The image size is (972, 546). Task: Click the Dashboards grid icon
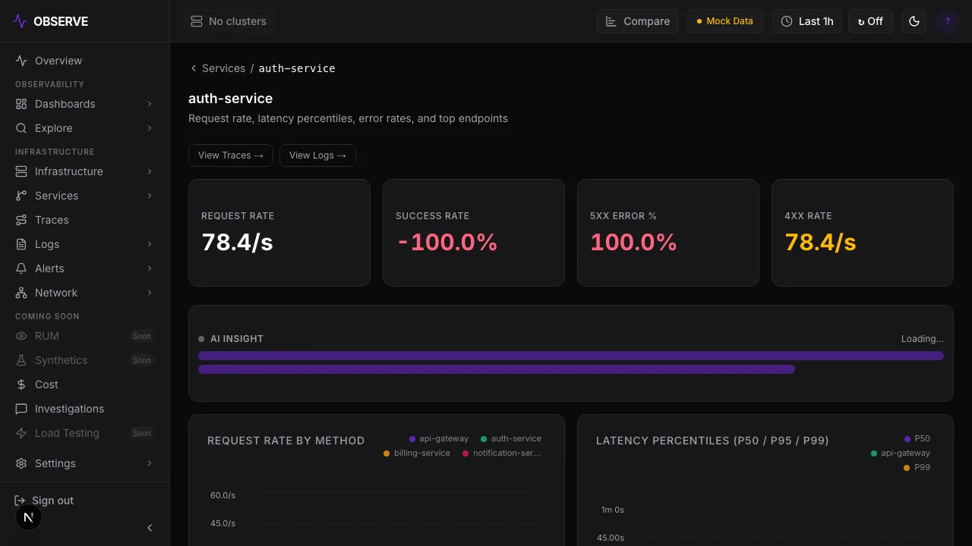21,104
